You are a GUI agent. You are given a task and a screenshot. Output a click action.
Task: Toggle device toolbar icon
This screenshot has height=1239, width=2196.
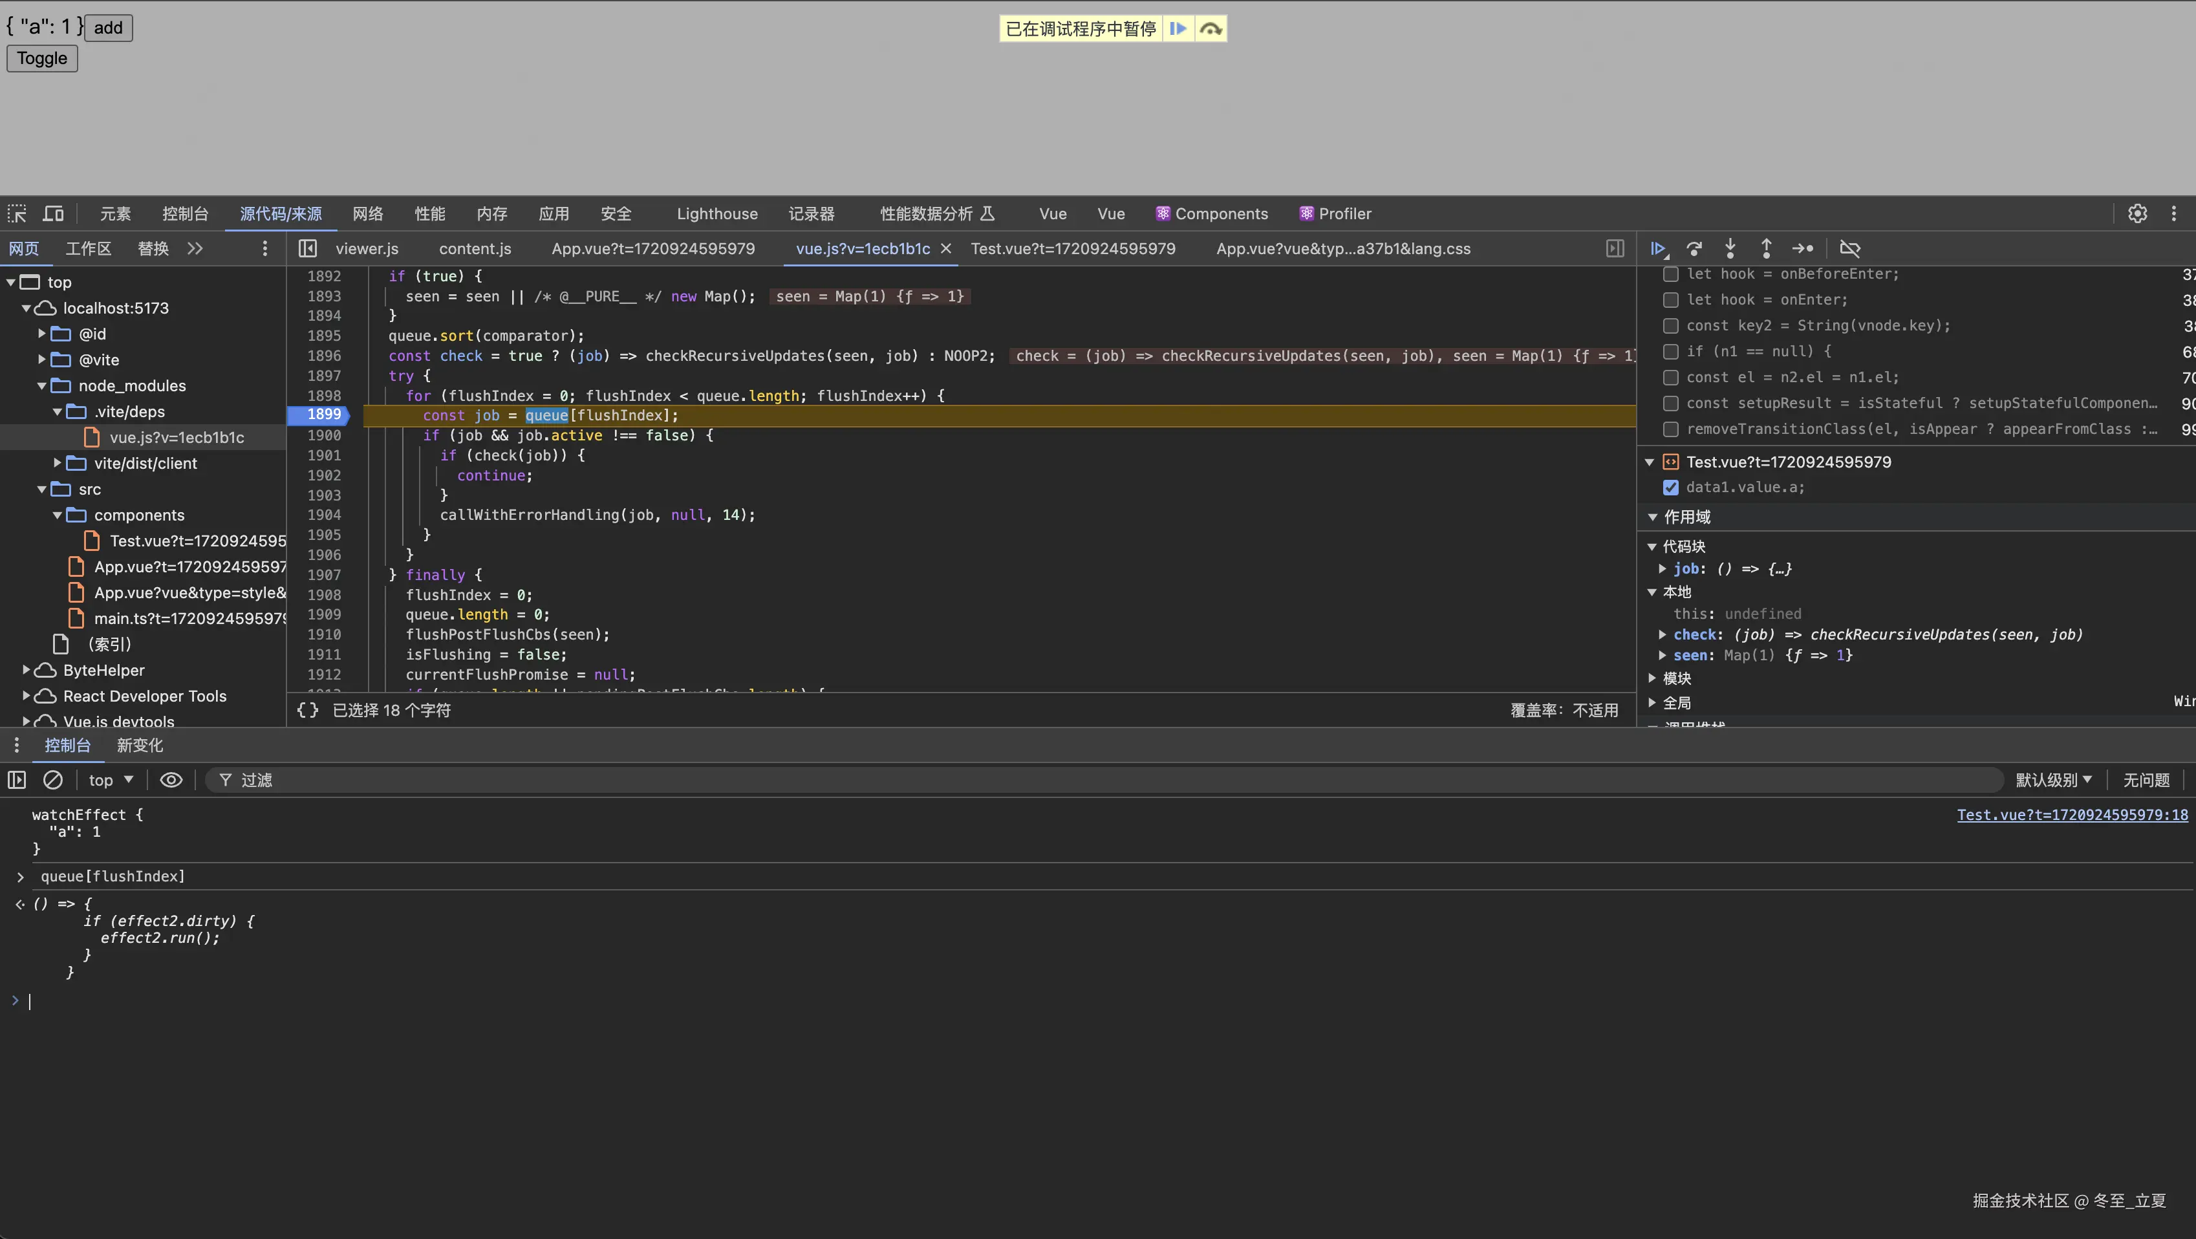point(54,213)
